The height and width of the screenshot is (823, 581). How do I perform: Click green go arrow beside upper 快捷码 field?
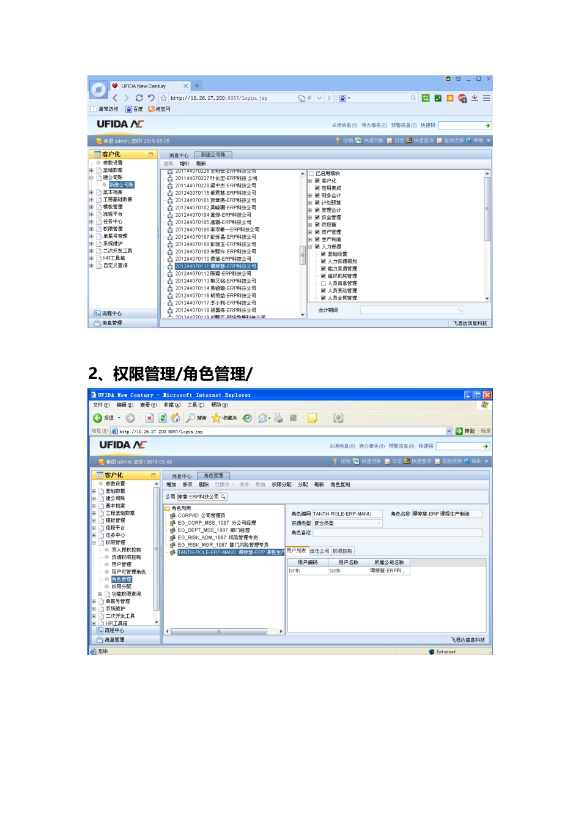pos(487,126)
